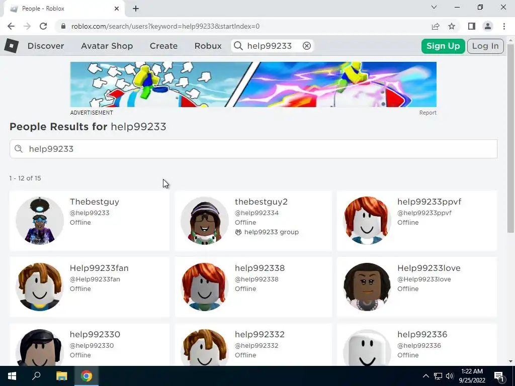Screen dimensions: 515x386
Task: Click the share page icon in address bar
Action: 436,26
